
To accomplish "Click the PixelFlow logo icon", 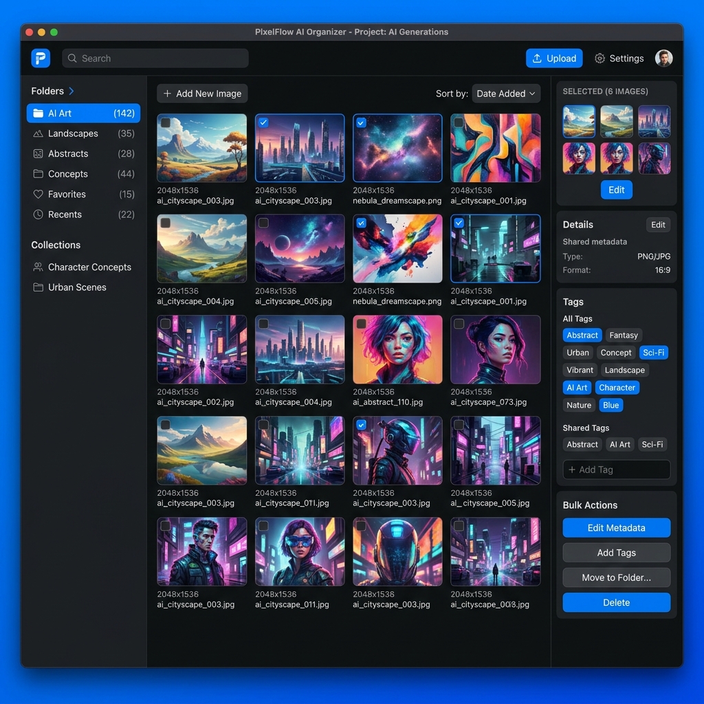I will click(41, 58).
